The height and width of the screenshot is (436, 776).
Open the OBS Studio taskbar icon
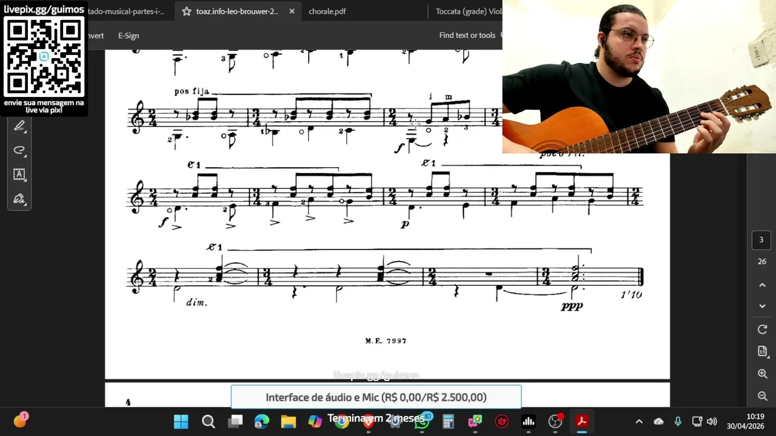[x=555, y=421]
